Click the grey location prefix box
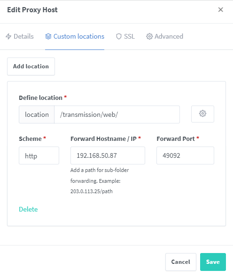This screenshot has width=233, height=278. (x=37, y=114)
